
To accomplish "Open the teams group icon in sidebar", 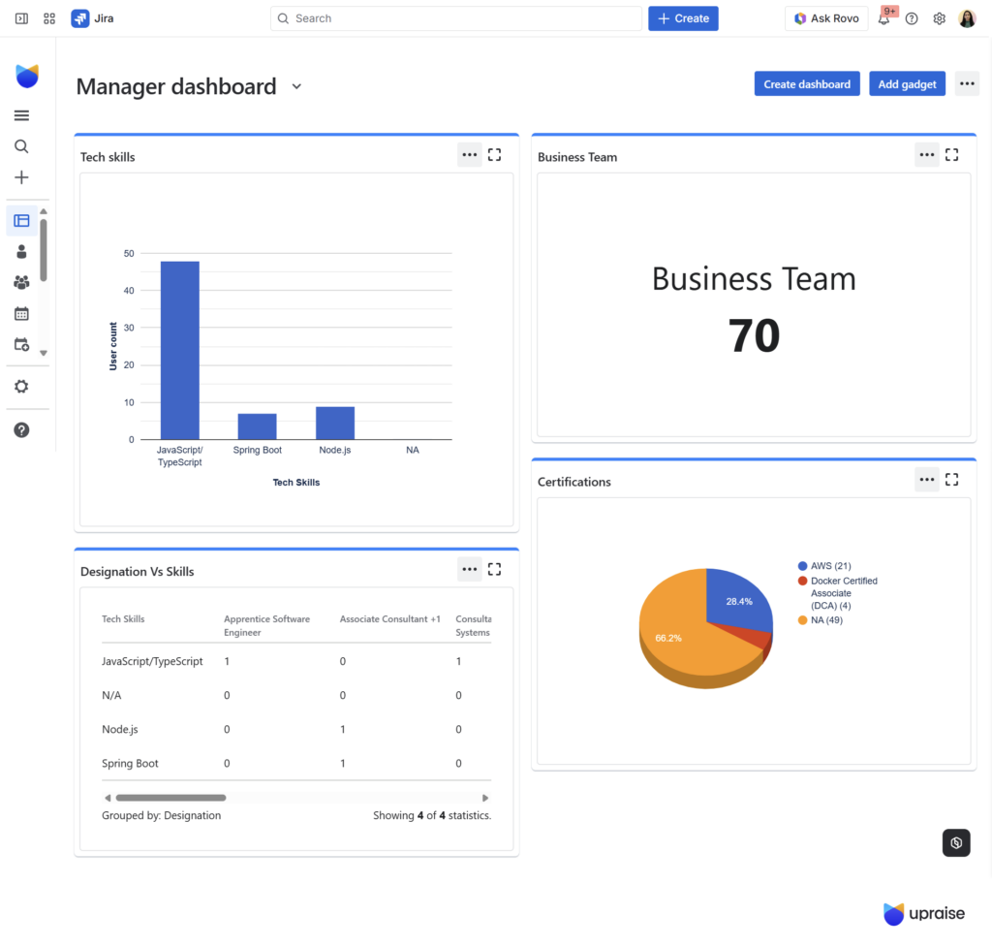I will (21, 282).
